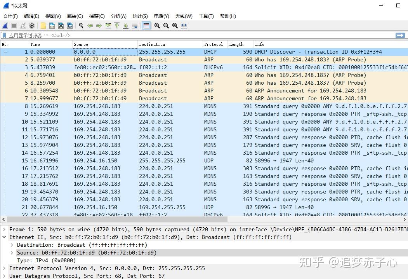
Task: Select Type: IPv4 (0x0800) line
Action: tap(46, 260)
